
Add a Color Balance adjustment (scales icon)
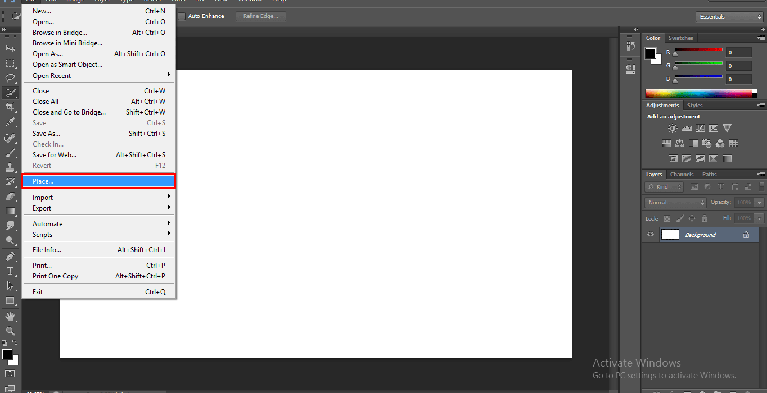680,144
